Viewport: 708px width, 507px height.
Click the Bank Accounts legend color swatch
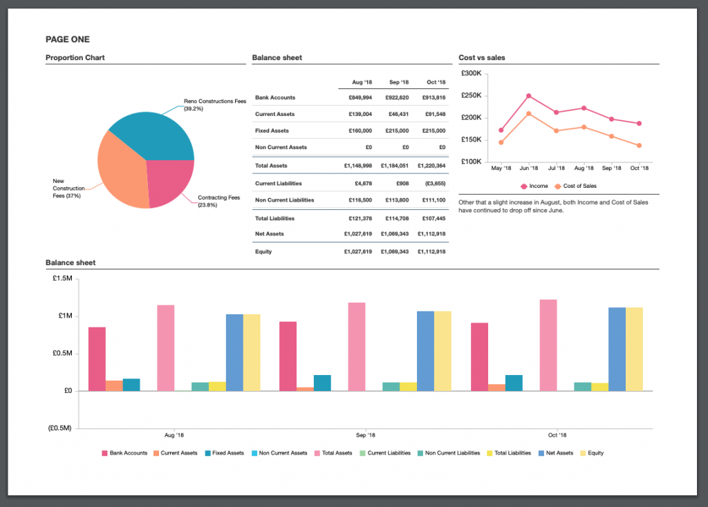point(105,453)
